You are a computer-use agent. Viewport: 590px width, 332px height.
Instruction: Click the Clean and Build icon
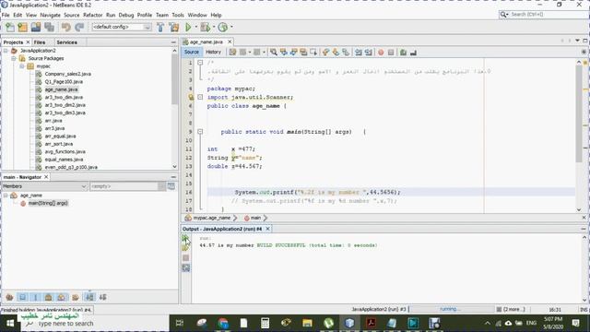point(174,27)
